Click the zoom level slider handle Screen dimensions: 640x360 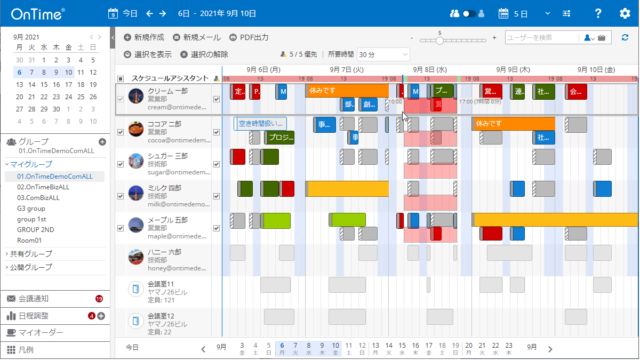pyautogui.click(x=439, y=41)
